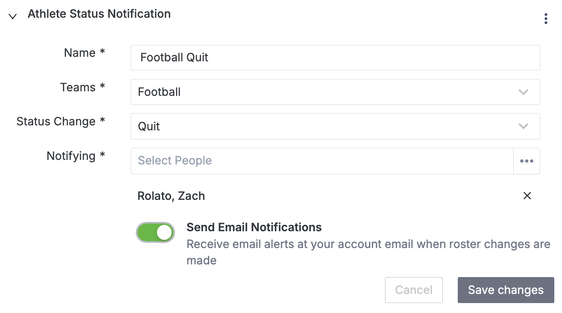This screenshot has height=313, width=562.
Task: Click Save changes
Action: pyautogui.click(x=506, y=290)
